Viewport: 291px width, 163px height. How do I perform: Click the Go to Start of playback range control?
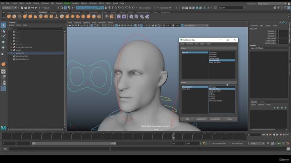click(263, 135)
